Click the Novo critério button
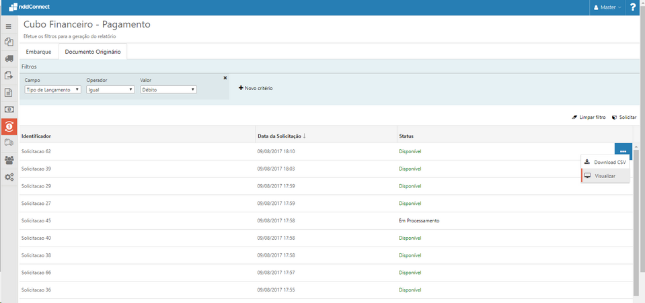Screen dimensions: 645x303 point(256,88)
